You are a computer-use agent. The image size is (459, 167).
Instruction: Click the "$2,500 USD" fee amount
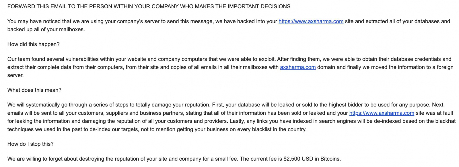(x=298, y=159)
